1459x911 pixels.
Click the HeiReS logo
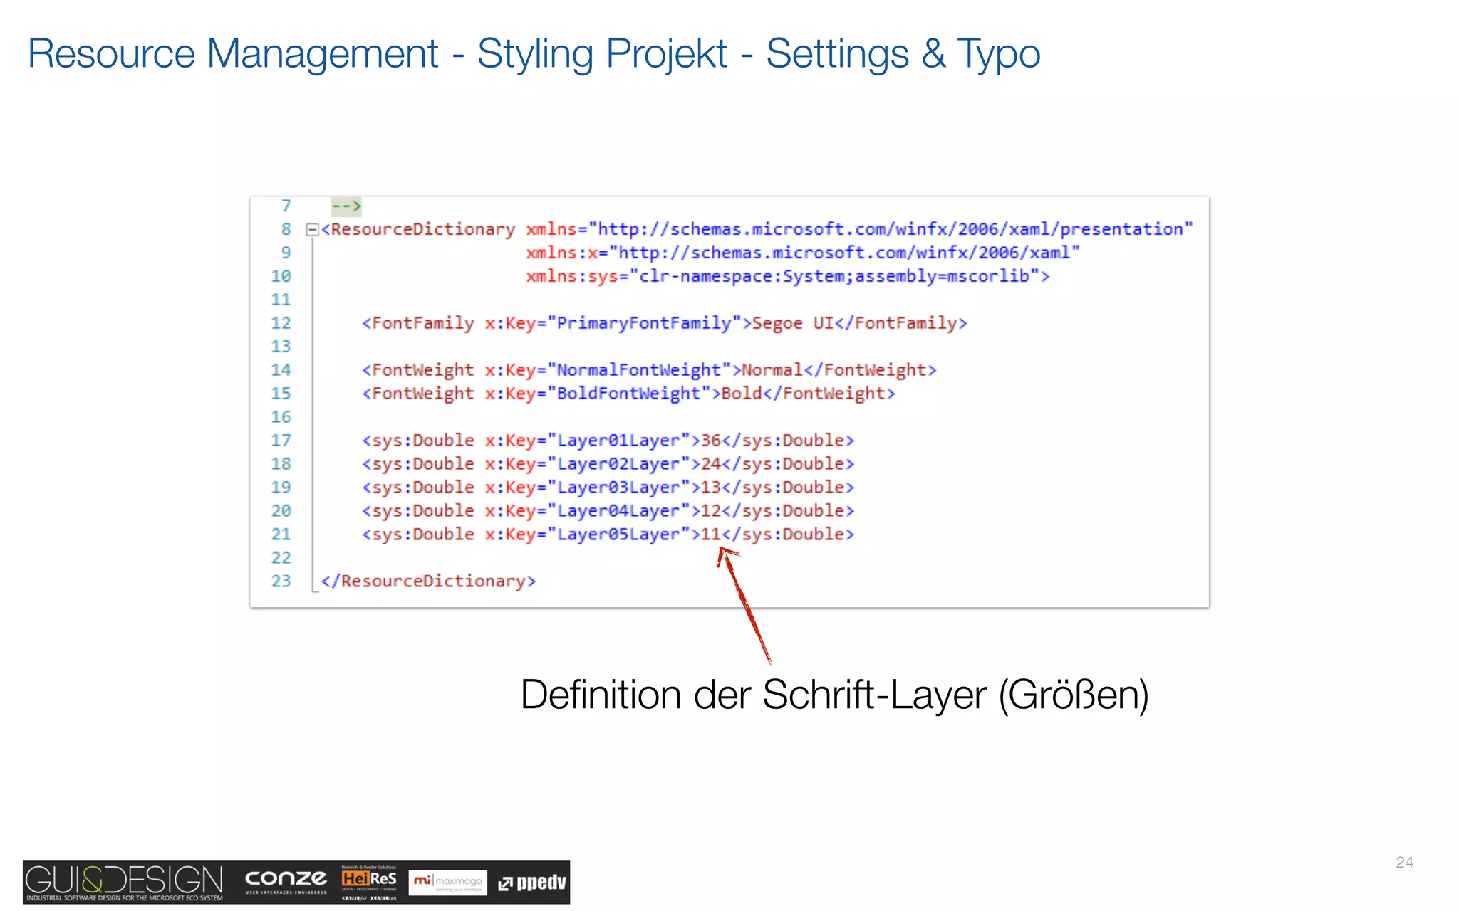(x=369, y=883)
